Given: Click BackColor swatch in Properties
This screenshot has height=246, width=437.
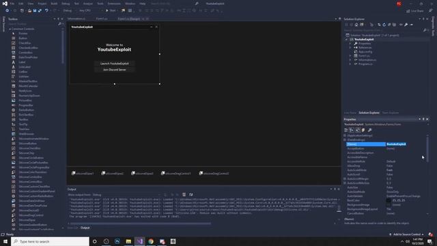Looking at the screenshot, I should pyautogui.click(x=389, y=200).
